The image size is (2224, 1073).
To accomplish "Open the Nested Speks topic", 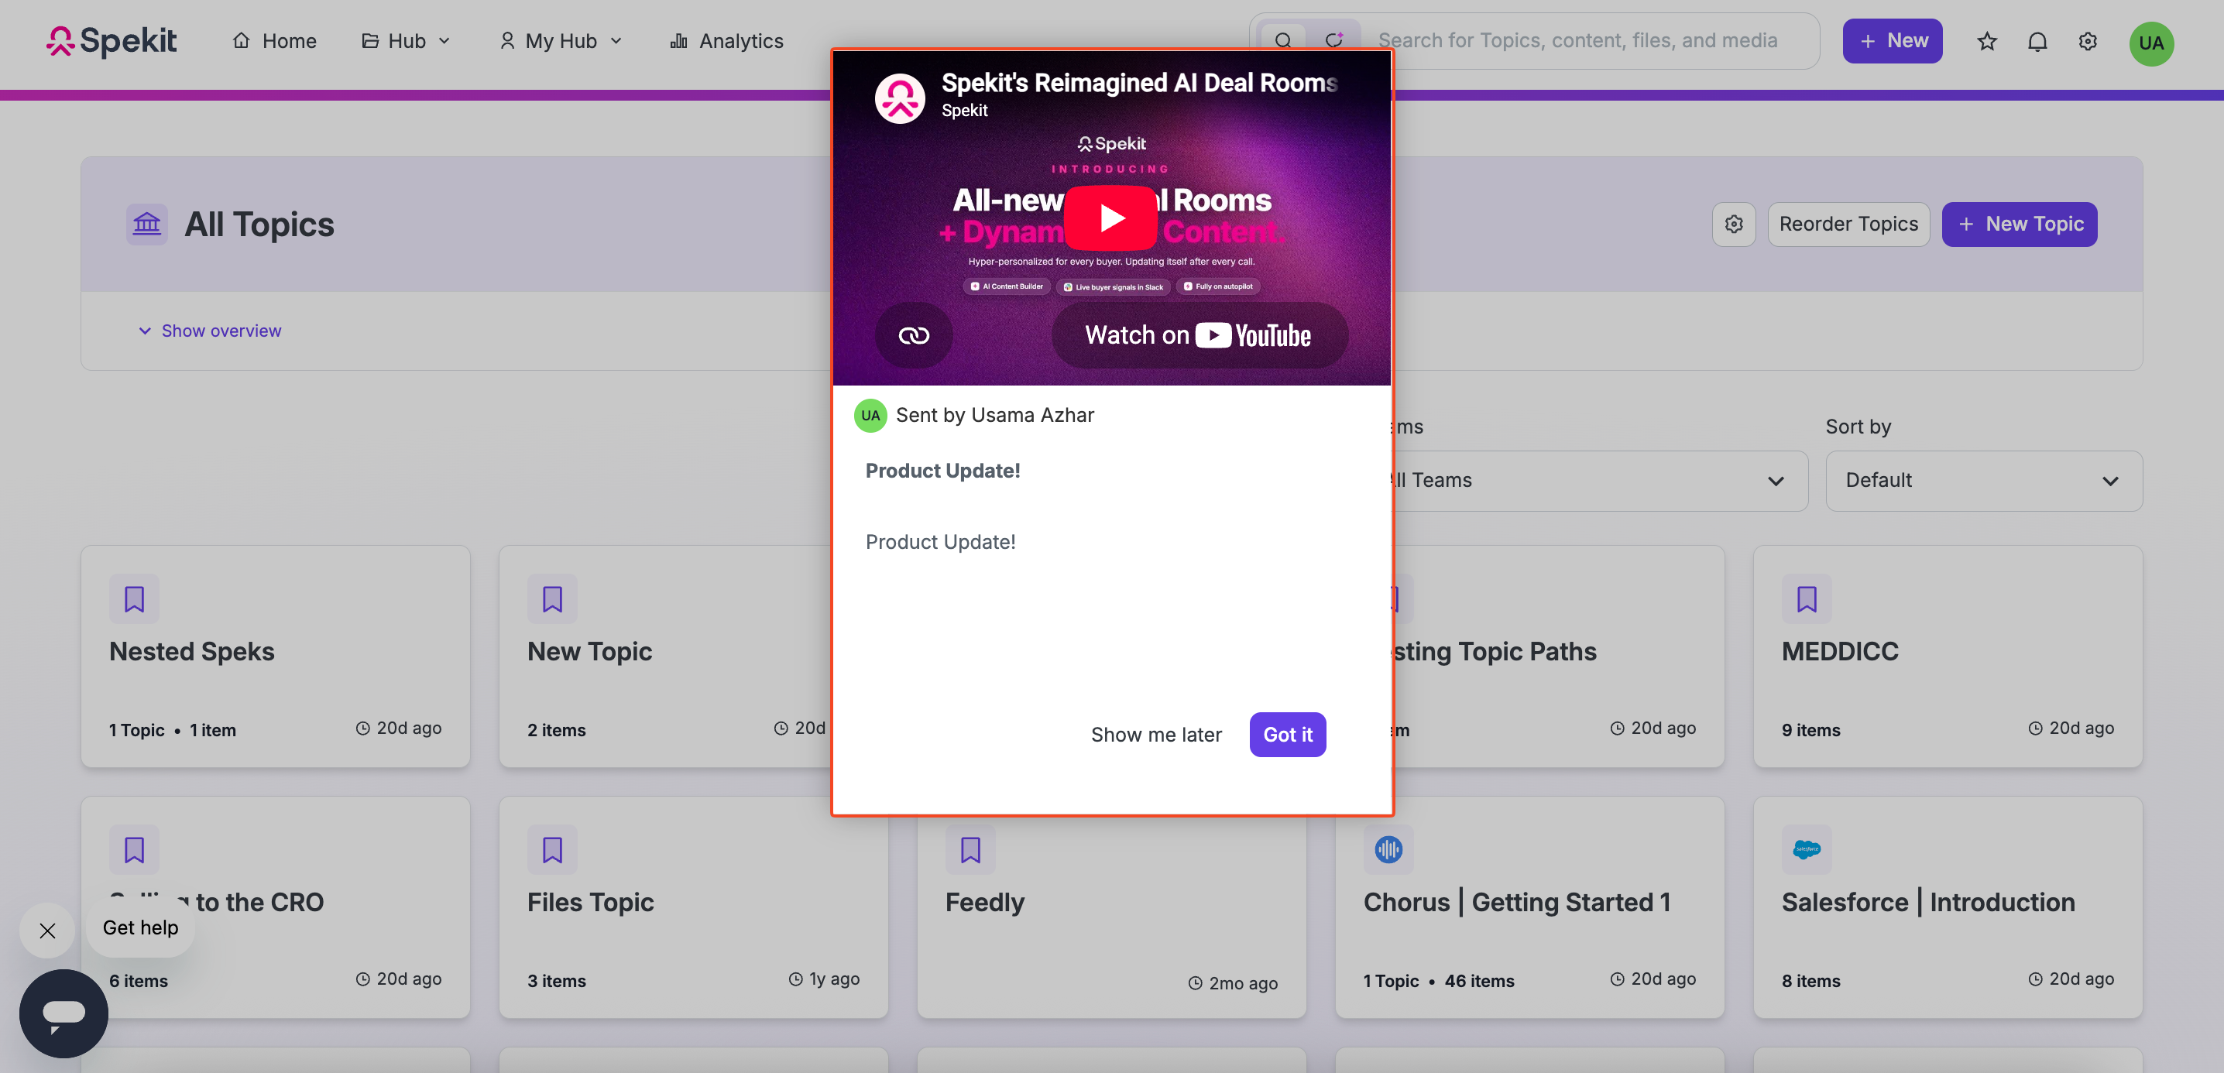I will click(192, 652).
